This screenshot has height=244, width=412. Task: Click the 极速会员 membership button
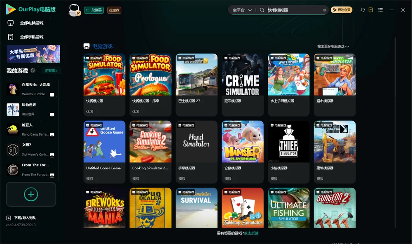click(342, 10)
